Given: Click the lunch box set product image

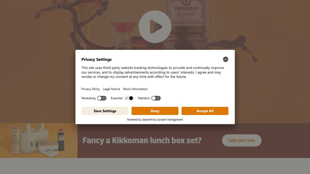Looking at the screenshot, I should point(39,140).
